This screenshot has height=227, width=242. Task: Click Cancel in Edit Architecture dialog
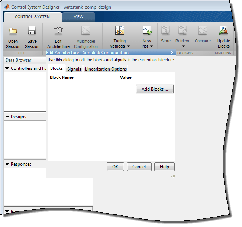pos(139,167)
